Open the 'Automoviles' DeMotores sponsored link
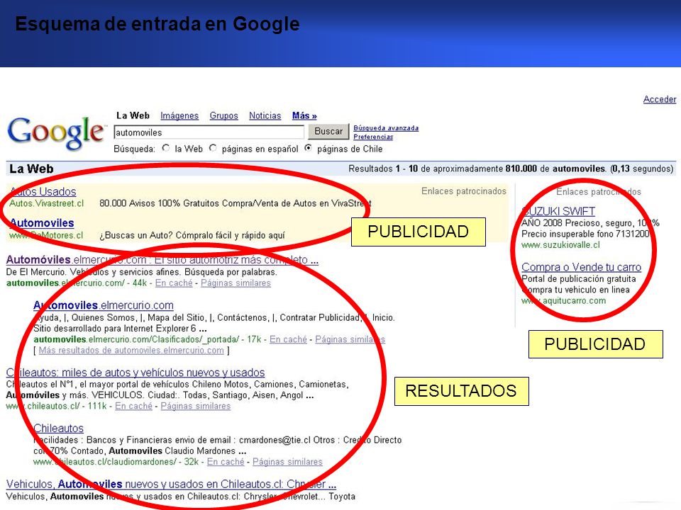 pyautogui.click(x=42, y=223)
